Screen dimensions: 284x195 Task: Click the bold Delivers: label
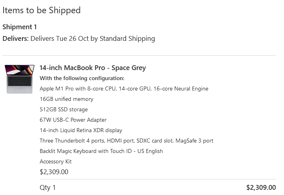[16, 39]
